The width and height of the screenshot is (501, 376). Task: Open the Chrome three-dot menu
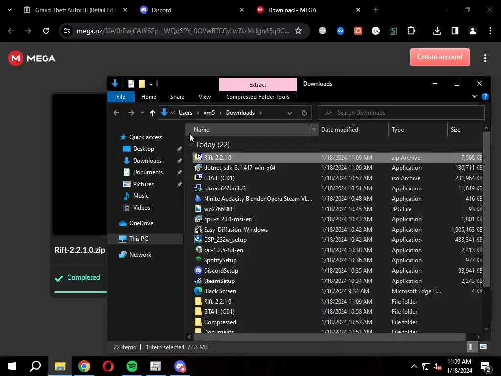(490, 31)
